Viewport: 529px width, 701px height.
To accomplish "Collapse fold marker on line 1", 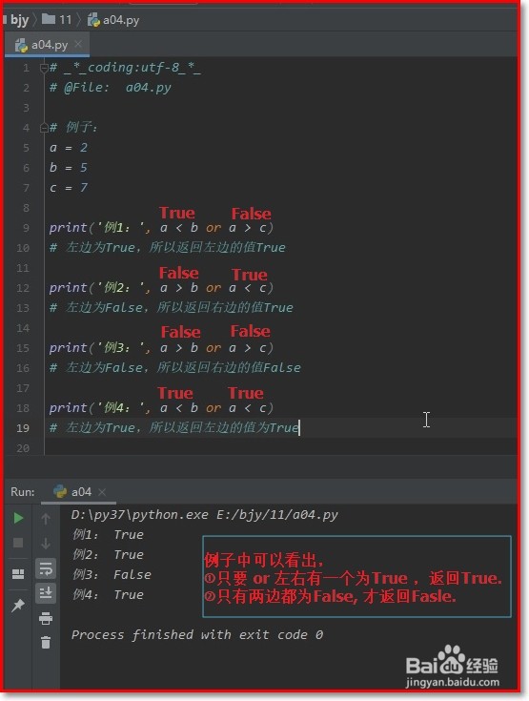I will tap(44, 68).
